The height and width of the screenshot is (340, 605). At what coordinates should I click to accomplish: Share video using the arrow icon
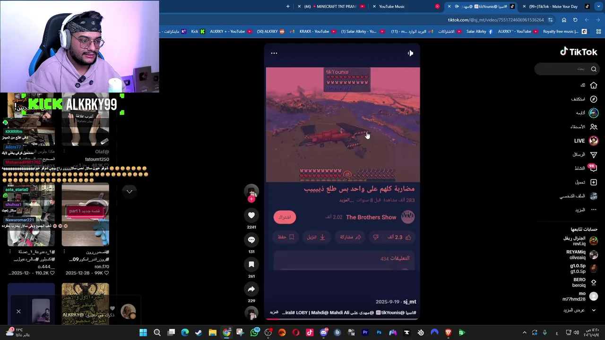tap(251, 289)
